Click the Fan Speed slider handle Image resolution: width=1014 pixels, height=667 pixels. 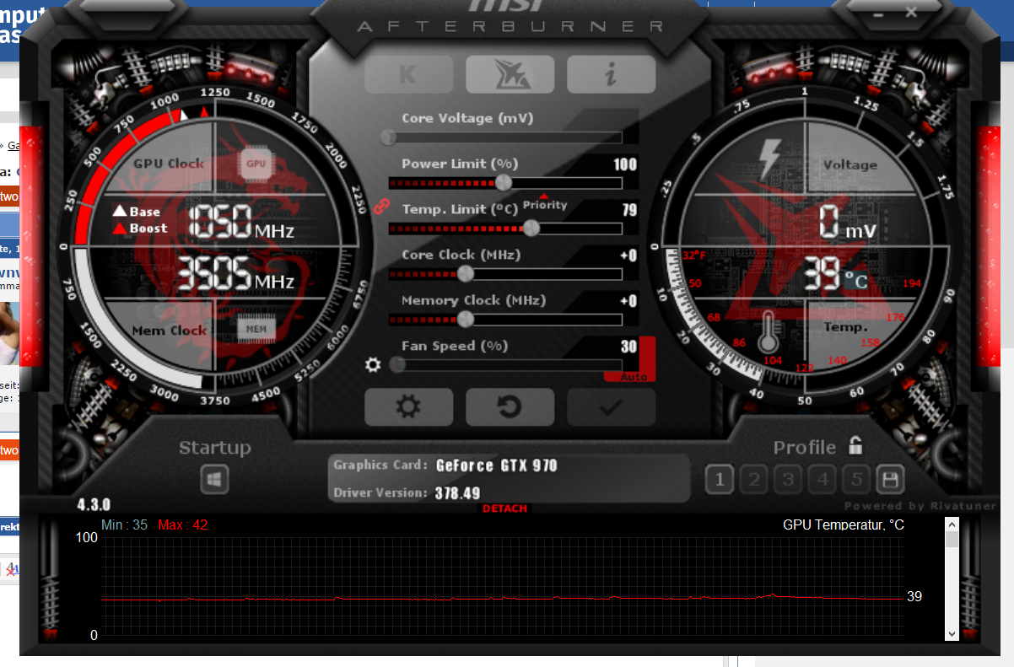[x=396, y=364]
